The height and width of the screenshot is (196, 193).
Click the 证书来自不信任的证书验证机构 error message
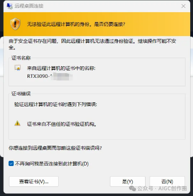click(62, 124)
